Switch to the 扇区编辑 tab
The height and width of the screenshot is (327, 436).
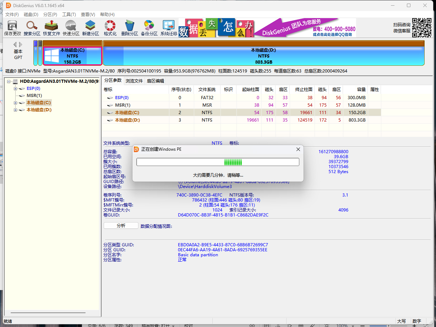[x=156, y=81]
